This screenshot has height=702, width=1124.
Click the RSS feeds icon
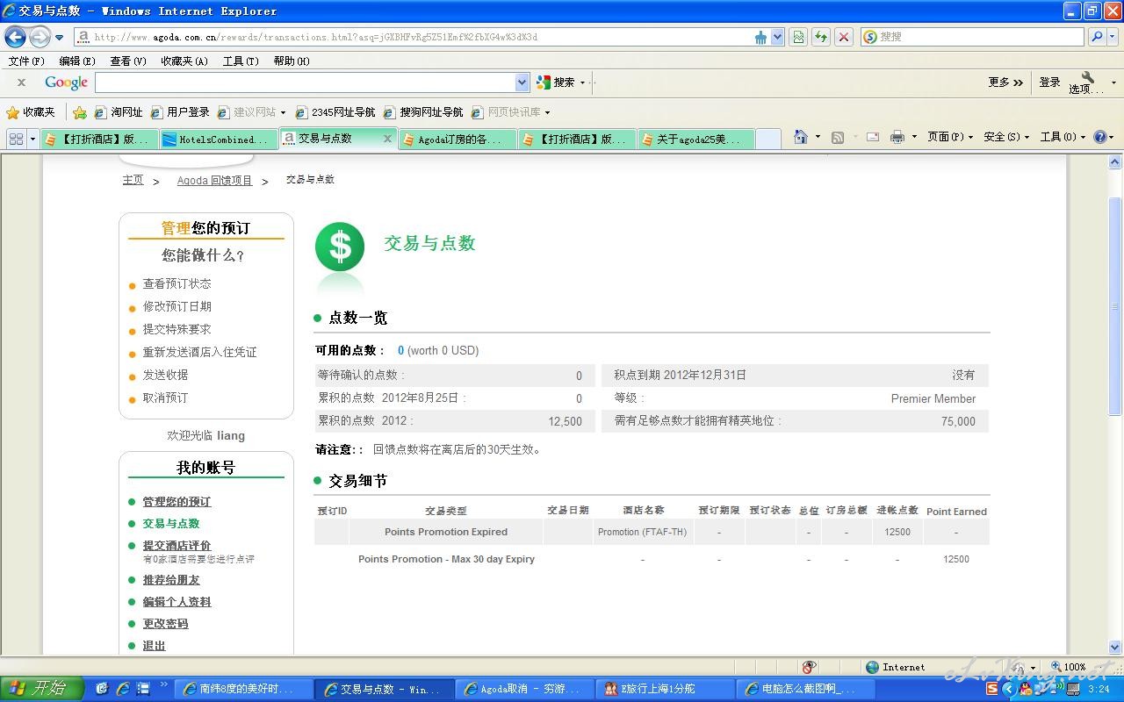(x=838, y=137)
